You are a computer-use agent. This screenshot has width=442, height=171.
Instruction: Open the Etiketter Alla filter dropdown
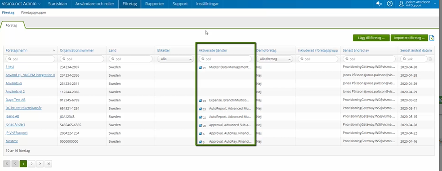point(175,59)
